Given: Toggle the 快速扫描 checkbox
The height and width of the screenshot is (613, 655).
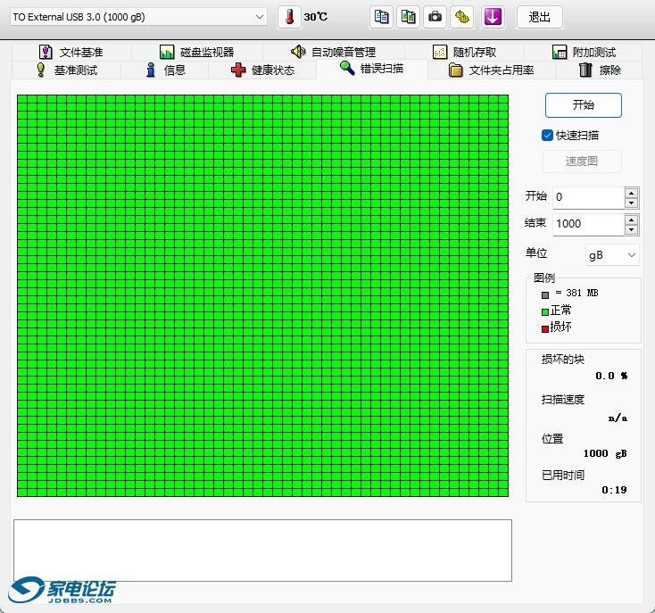Looking at the screenshot, I should point(547,136).
